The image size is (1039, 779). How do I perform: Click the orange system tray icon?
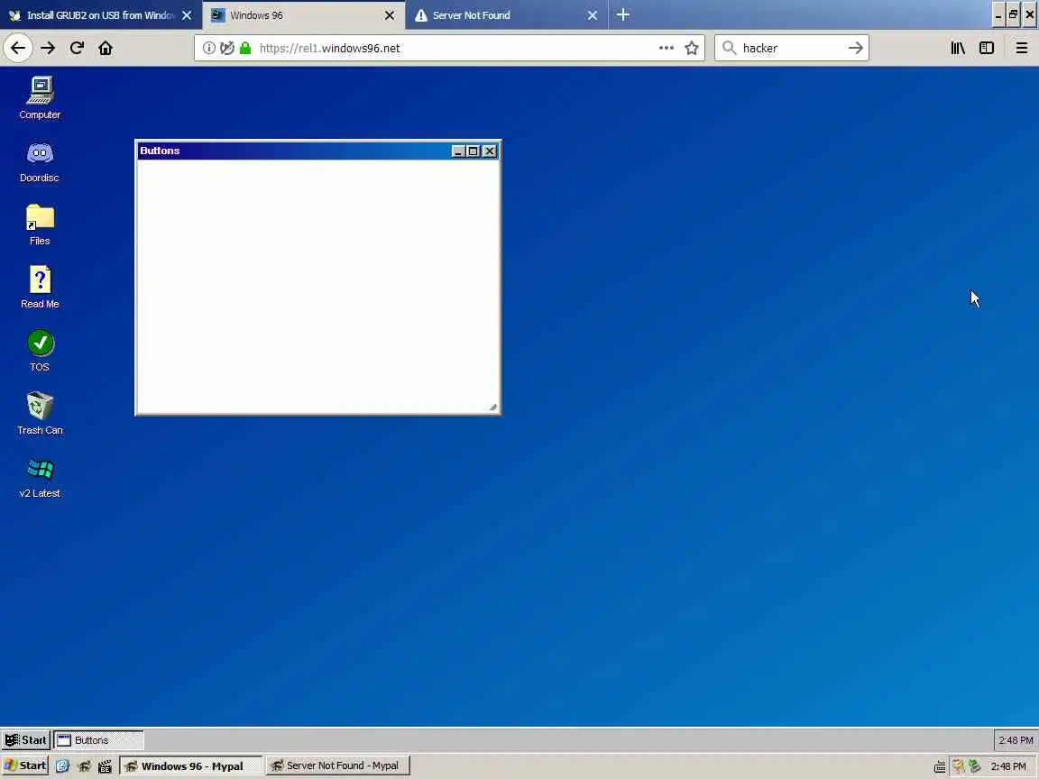tap(958, 766)
